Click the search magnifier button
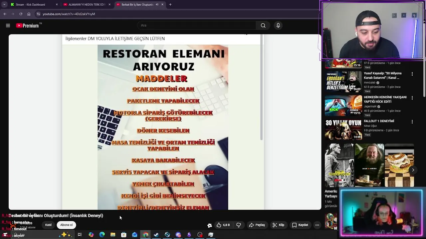 tap(263, 26)
